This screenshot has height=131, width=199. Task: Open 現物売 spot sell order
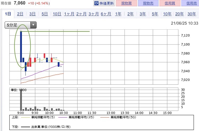coord(148,3)
